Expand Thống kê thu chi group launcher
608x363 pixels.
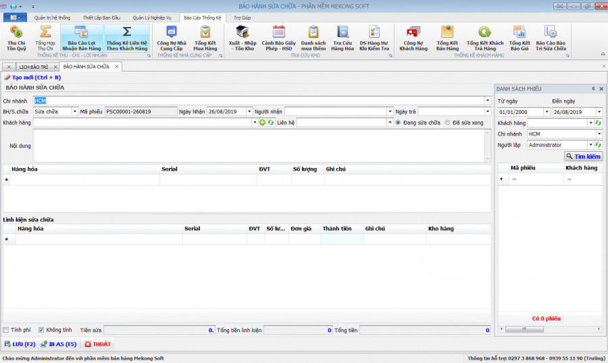(149, 56)
